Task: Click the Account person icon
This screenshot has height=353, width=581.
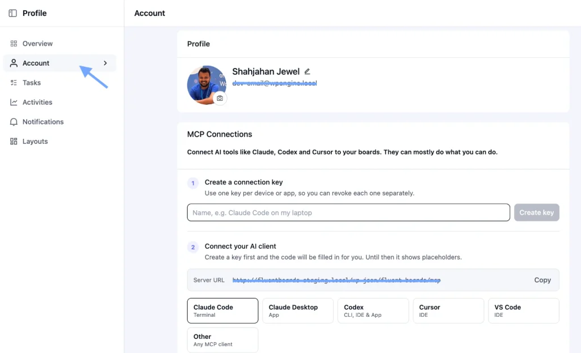Action: [14, 63]
